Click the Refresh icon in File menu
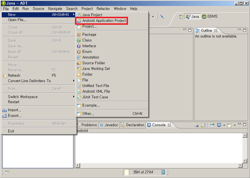Image resolution: width=250 pixels, height=178 pixels. point(4,76)
